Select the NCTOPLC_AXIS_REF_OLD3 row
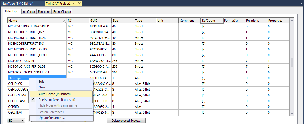Viewport: 304px width, 124px height. 148,67
